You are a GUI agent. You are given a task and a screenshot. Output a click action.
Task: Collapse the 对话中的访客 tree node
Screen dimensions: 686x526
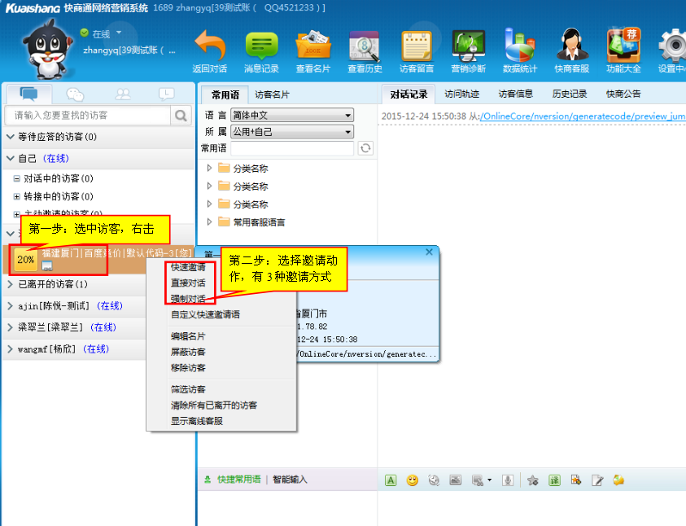pos(16,178)
